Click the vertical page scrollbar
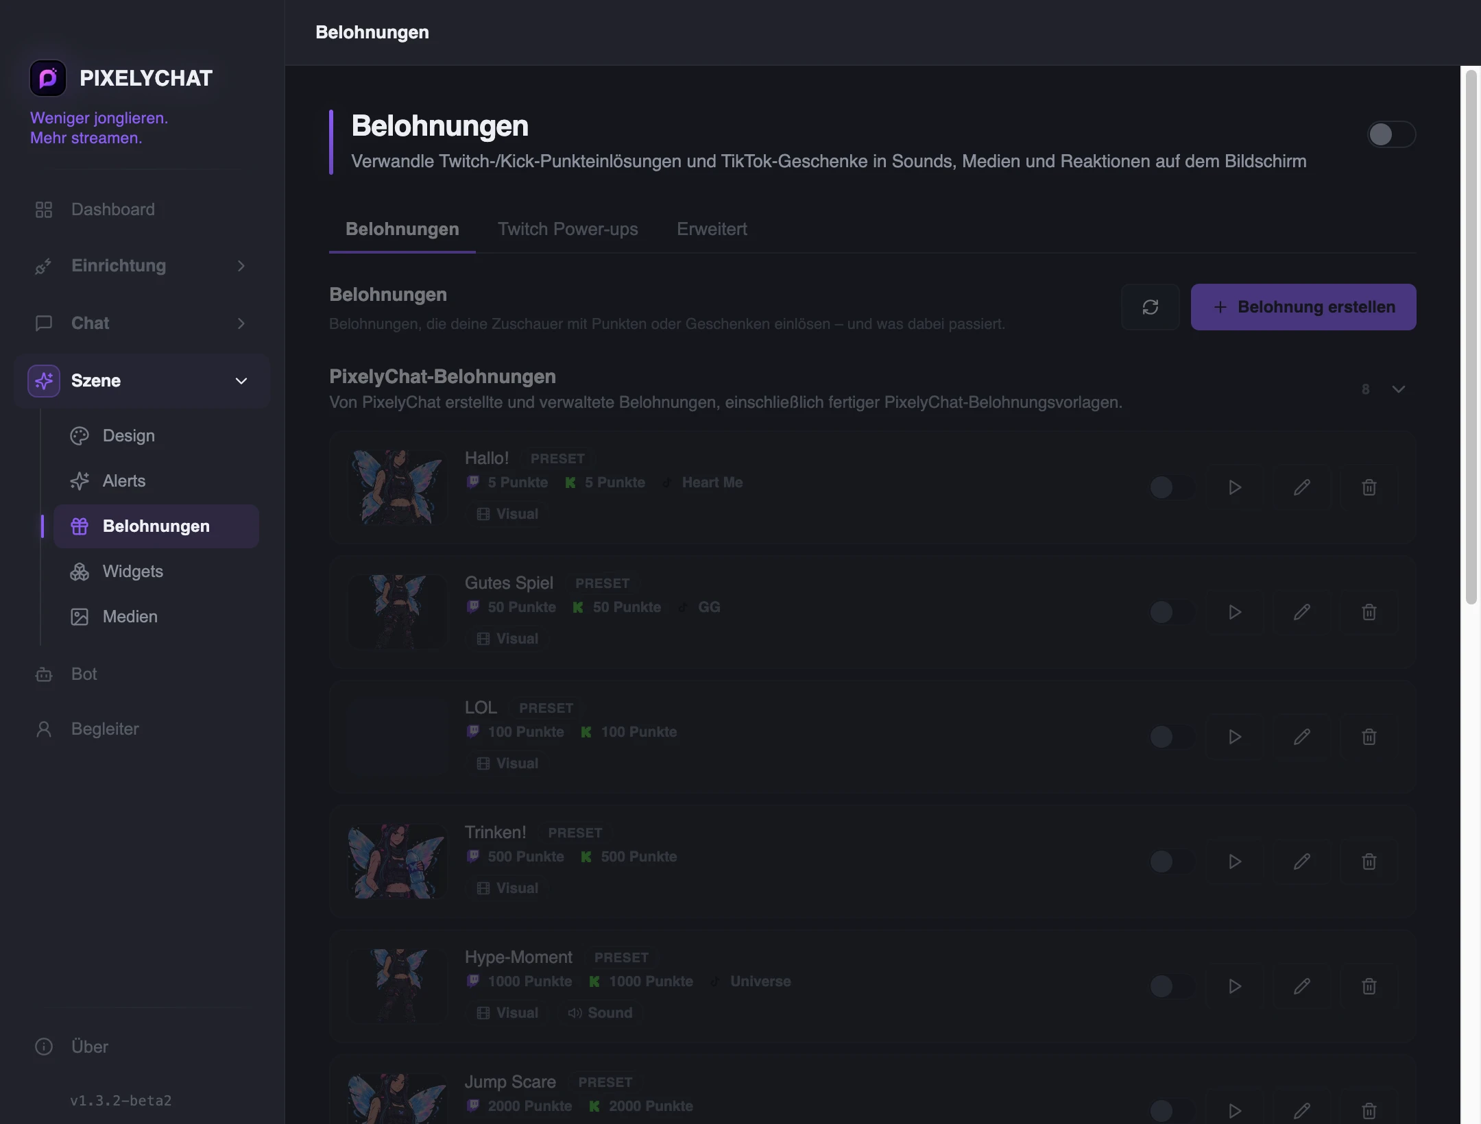1481x1124 pixels. (1471, 337)
